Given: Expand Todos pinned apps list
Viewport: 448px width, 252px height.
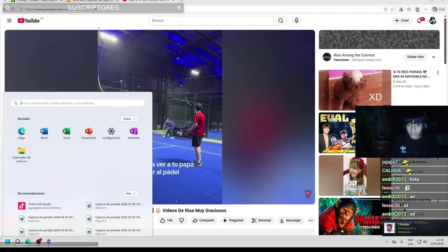Looking at the screenshot, I should pyautogui.click(x=129, y=119).
